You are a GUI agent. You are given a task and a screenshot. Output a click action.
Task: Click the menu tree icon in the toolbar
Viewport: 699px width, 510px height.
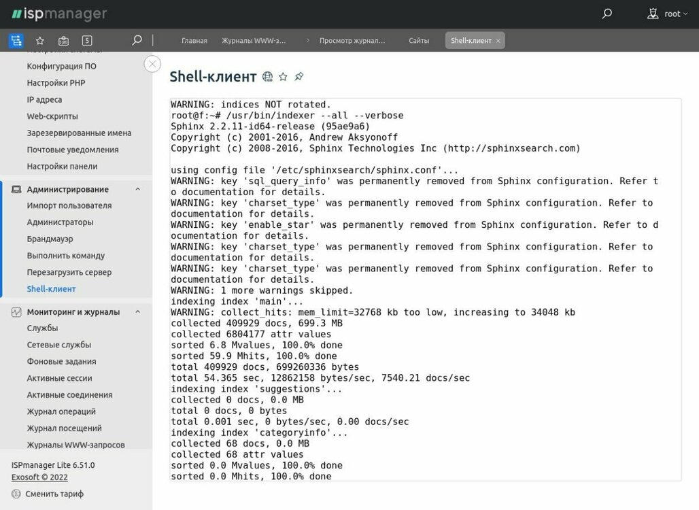(16, 41)
